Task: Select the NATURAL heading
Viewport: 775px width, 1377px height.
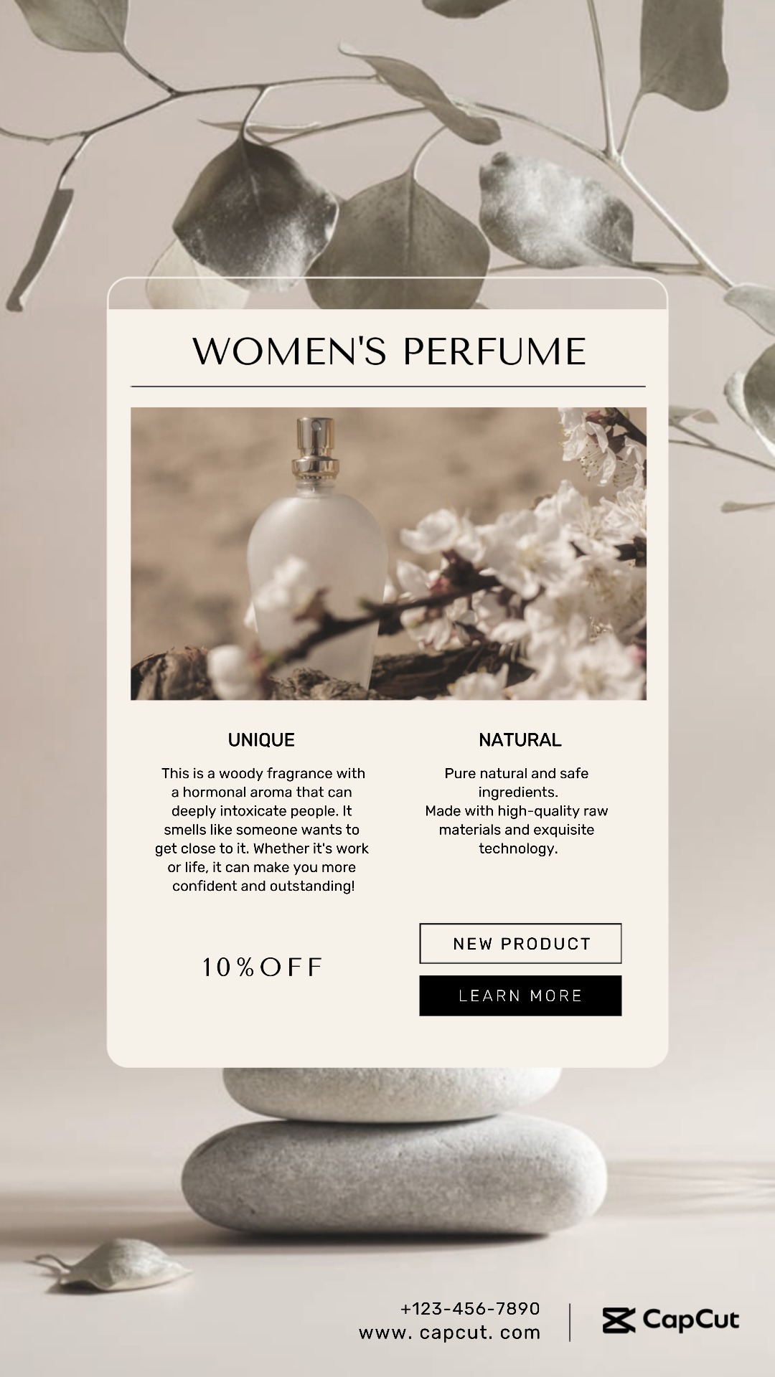Action: [520, 739]
